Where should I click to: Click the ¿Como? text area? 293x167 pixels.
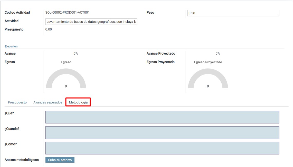point(162,148)
